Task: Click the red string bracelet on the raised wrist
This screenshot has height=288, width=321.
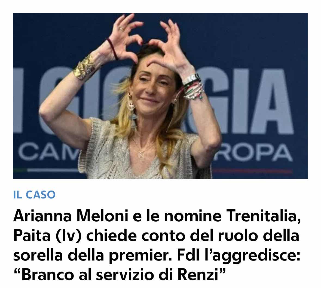Action: 113,49
